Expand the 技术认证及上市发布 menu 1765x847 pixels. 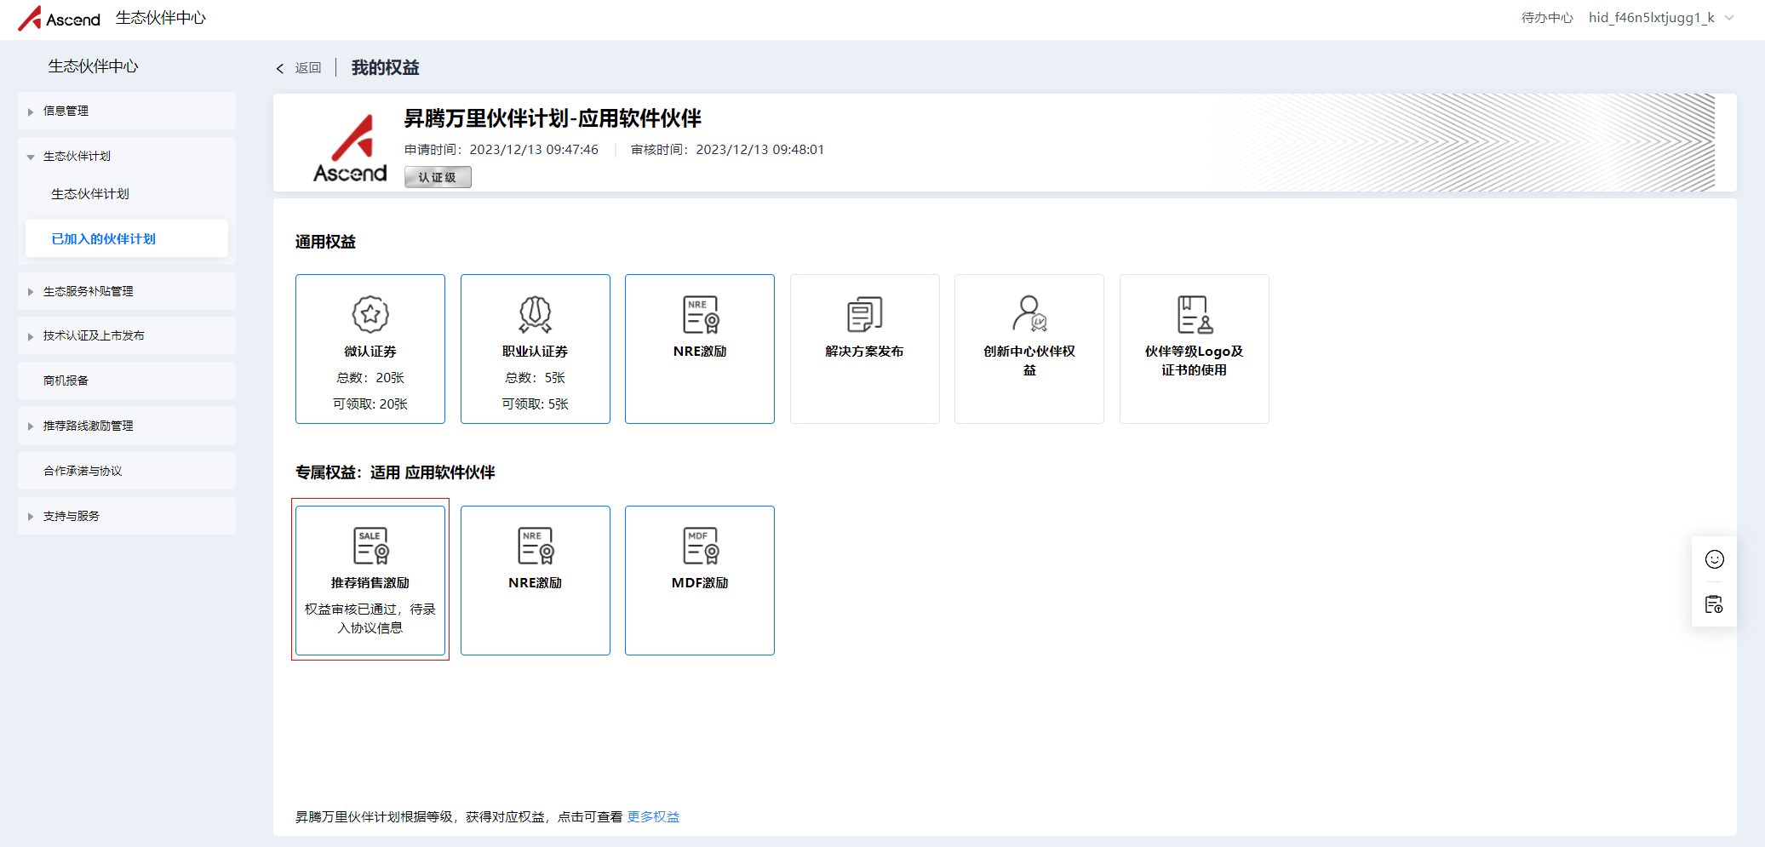pos(127,335)
